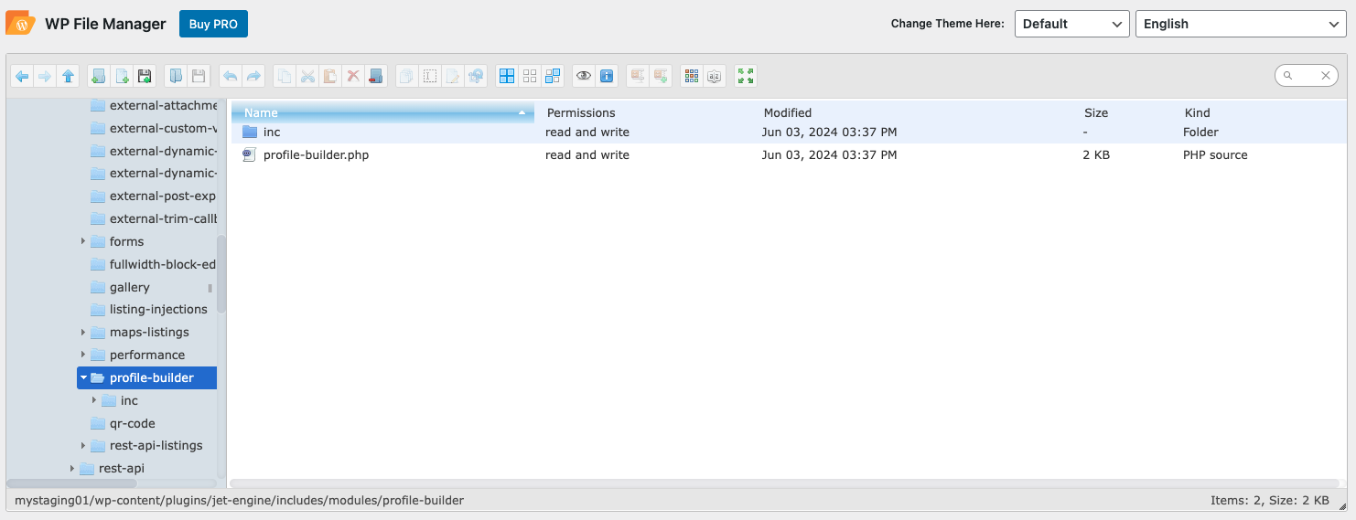This screenshot has width=1356, height=520.
Task: Toggle icons/list view with grid icon
Action: (692, 77)
